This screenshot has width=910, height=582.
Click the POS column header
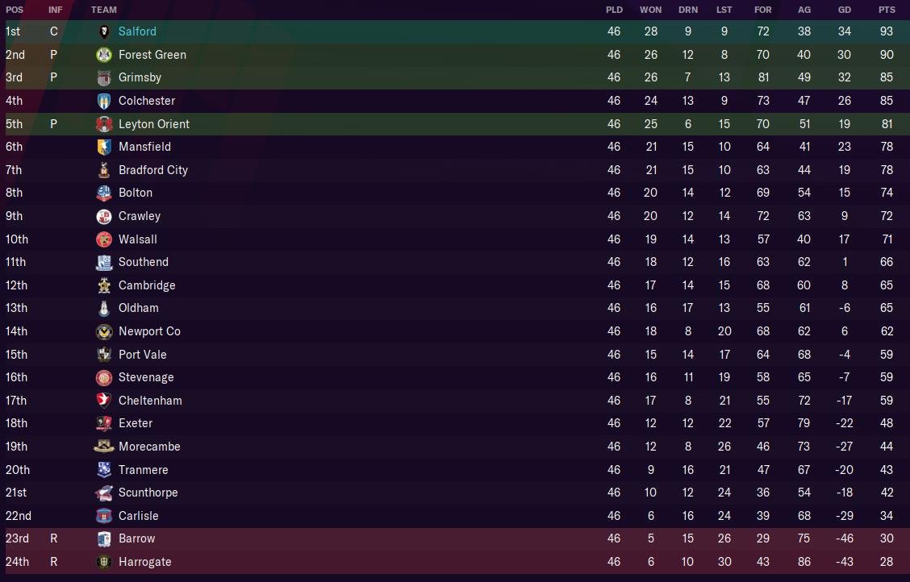tap(15, 10)
